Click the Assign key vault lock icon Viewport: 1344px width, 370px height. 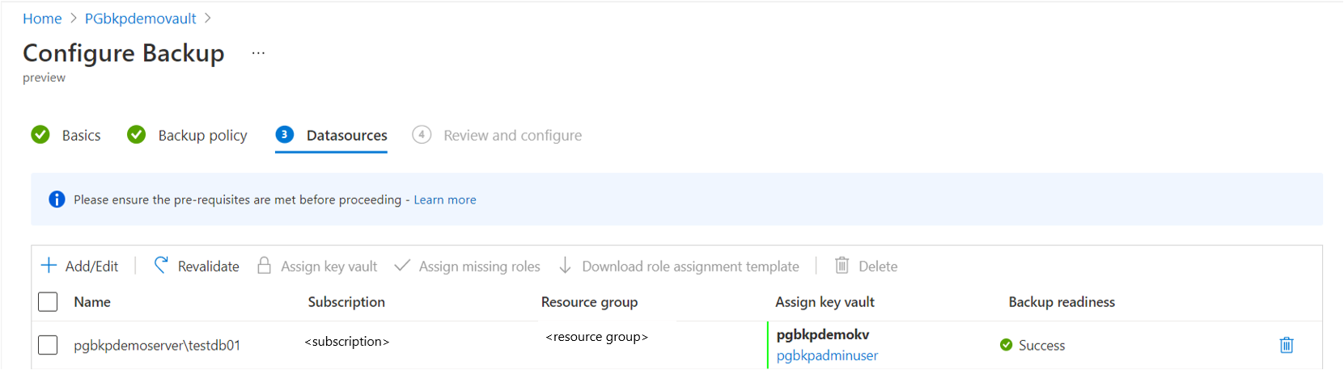pyautogui.click(x=264, y=266)
